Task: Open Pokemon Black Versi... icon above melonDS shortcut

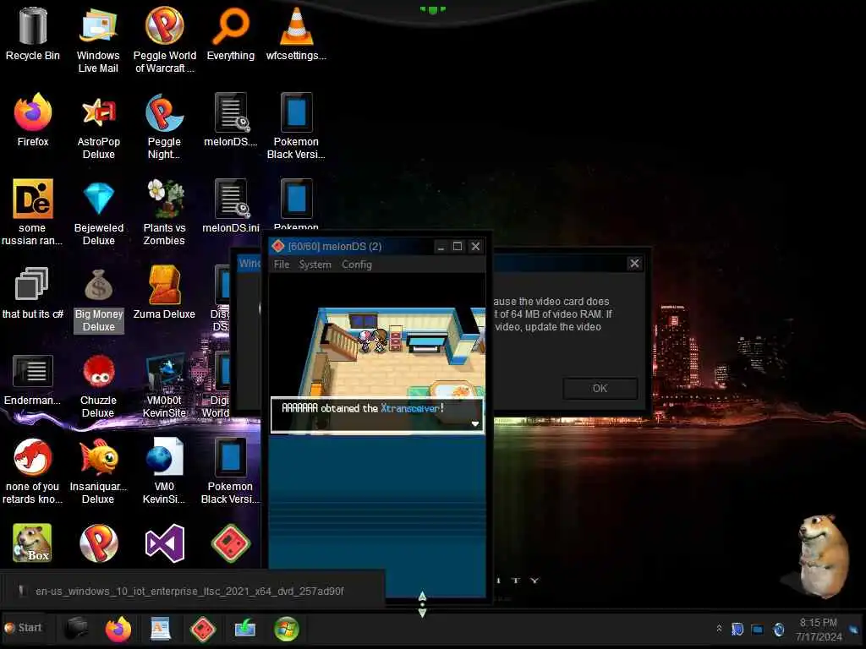Action: 230,472
